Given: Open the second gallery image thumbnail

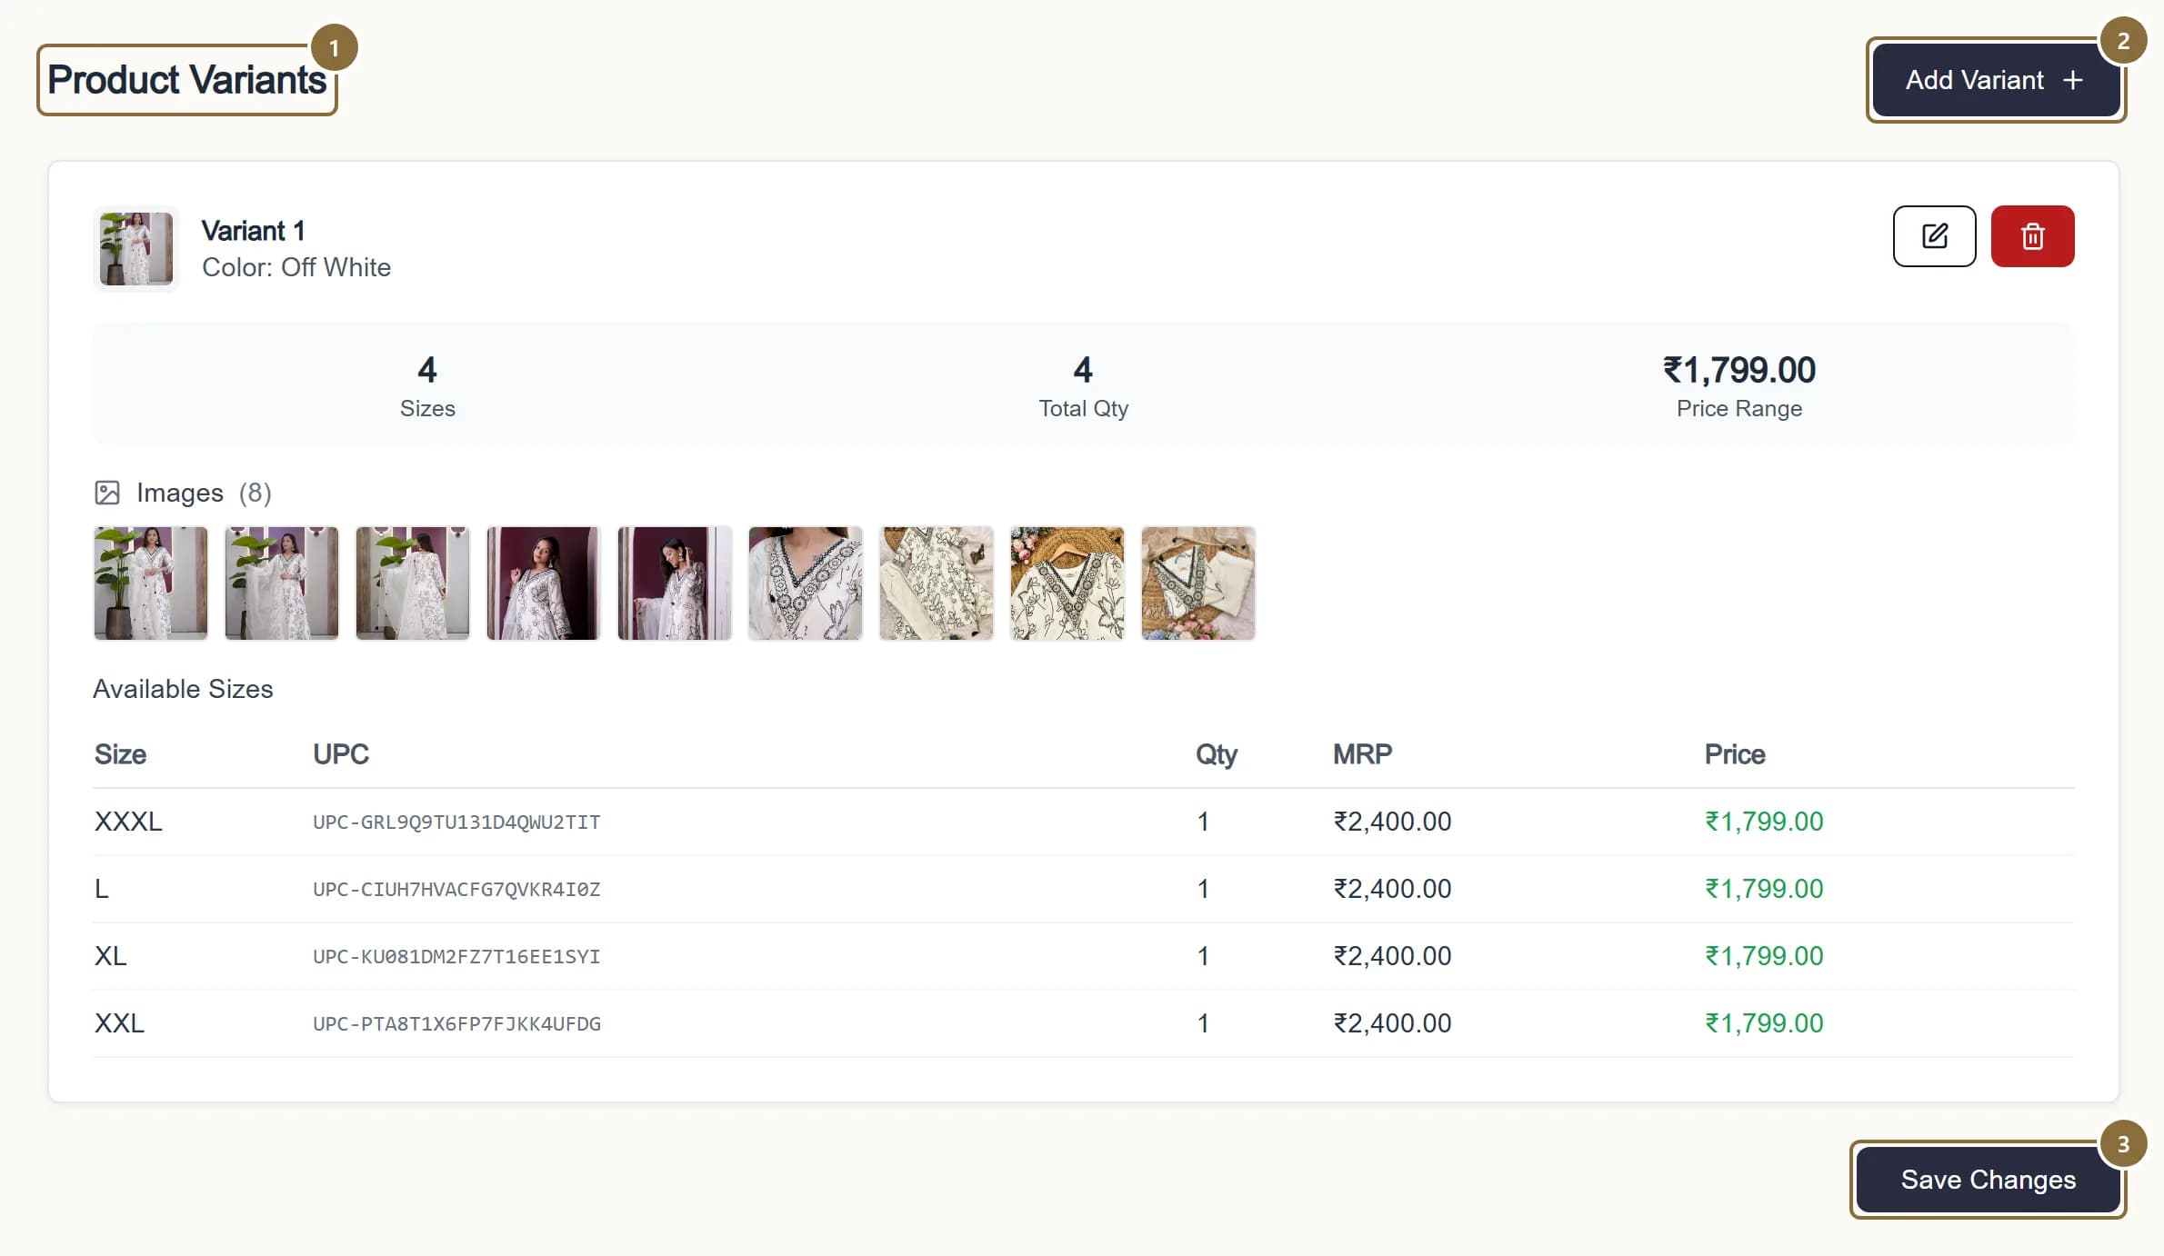Looking at the screenshot, I should 282,583.
